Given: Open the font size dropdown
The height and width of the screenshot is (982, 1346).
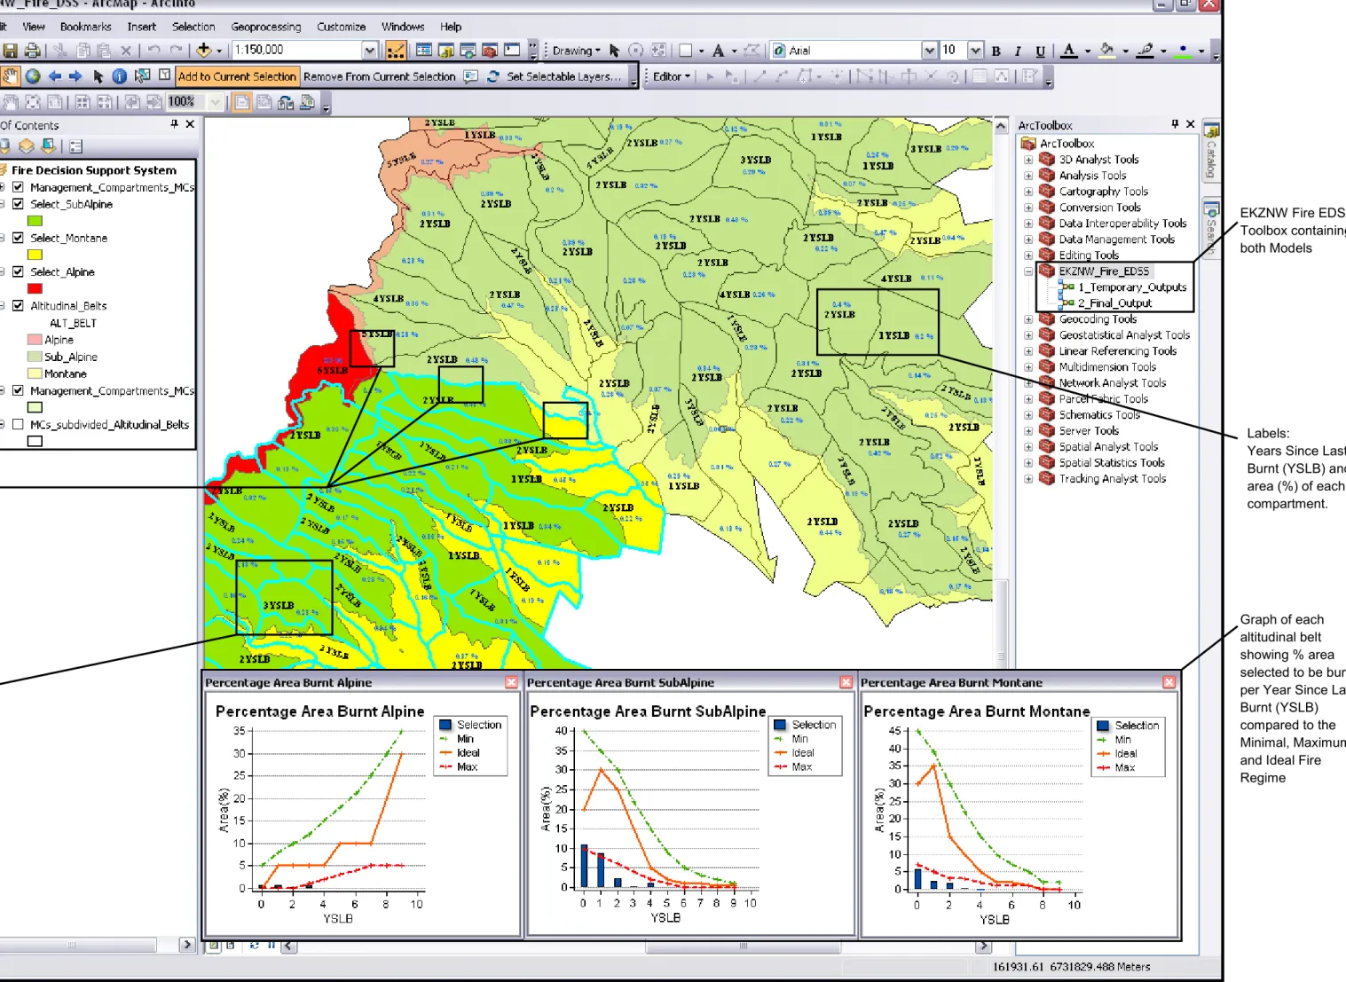Looking at the screenshot, I should [x=975, y=51].
